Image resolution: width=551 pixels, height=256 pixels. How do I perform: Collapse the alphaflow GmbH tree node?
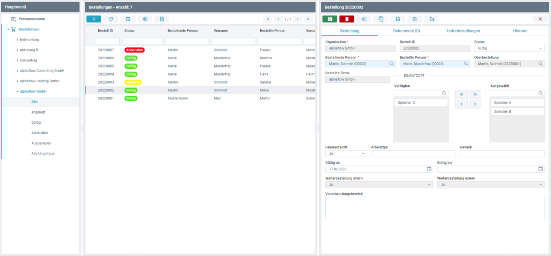18,91
